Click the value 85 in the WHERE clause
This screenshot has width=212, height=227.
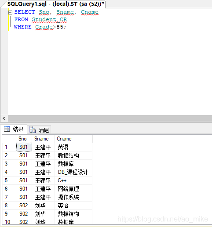(60, 27)
